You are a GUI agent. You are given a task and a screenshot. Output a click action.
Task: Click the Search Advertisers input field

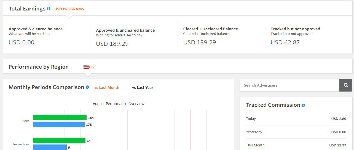click(289, 85)
